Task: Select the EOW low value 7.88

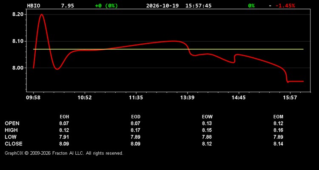Action: pyautogui.click(x=207, y=137)
